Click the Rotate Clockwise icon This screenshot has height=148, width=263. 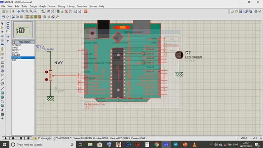[x=8, y=23]
